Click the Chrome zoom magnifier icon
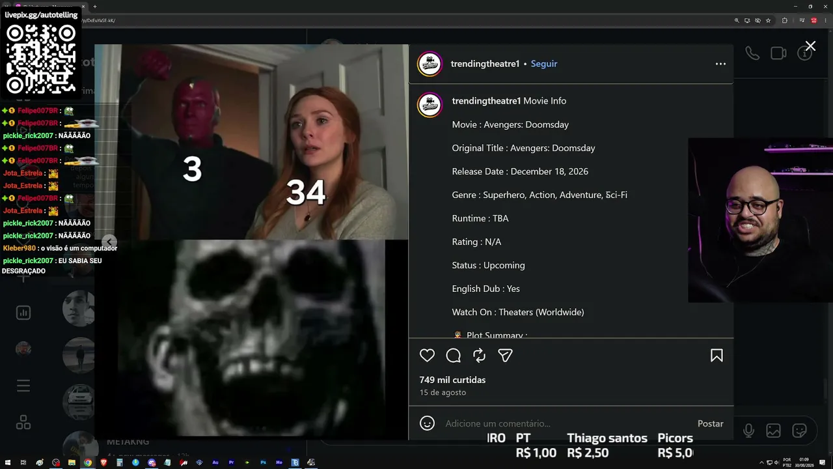Viewport: 833px width, 469px height. [x=737, y=20]
